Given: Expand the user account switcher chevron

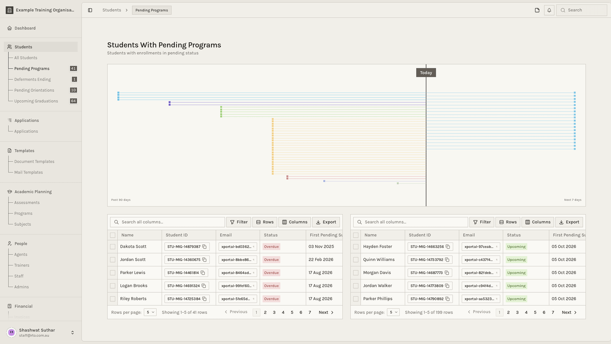Looking at the screenshot, I should pyautogui.click(x=73, y=333).
